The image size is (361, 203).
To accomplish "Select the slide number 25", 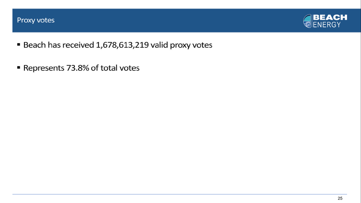I will 340,198.
